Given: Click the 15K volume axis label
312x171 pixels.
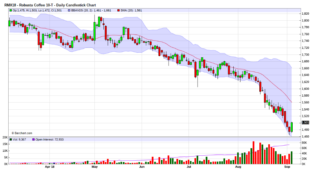Looking at the screenshot, I should point(5,144).
